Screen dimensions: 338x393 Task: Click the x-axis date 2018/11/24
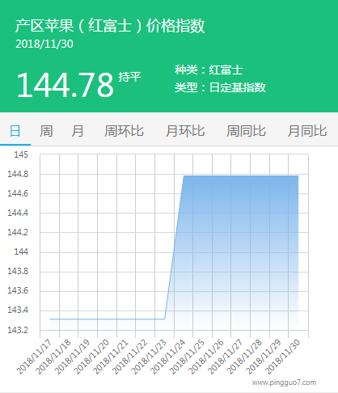pyautogui.click(x=168, y=357)
